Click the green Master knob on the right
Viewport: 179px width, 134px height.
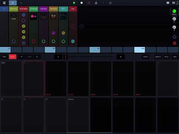coord(174,11)
